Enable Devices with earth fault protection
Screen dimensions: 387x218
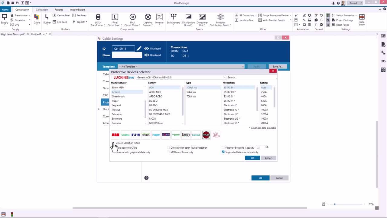click(168, 147)
